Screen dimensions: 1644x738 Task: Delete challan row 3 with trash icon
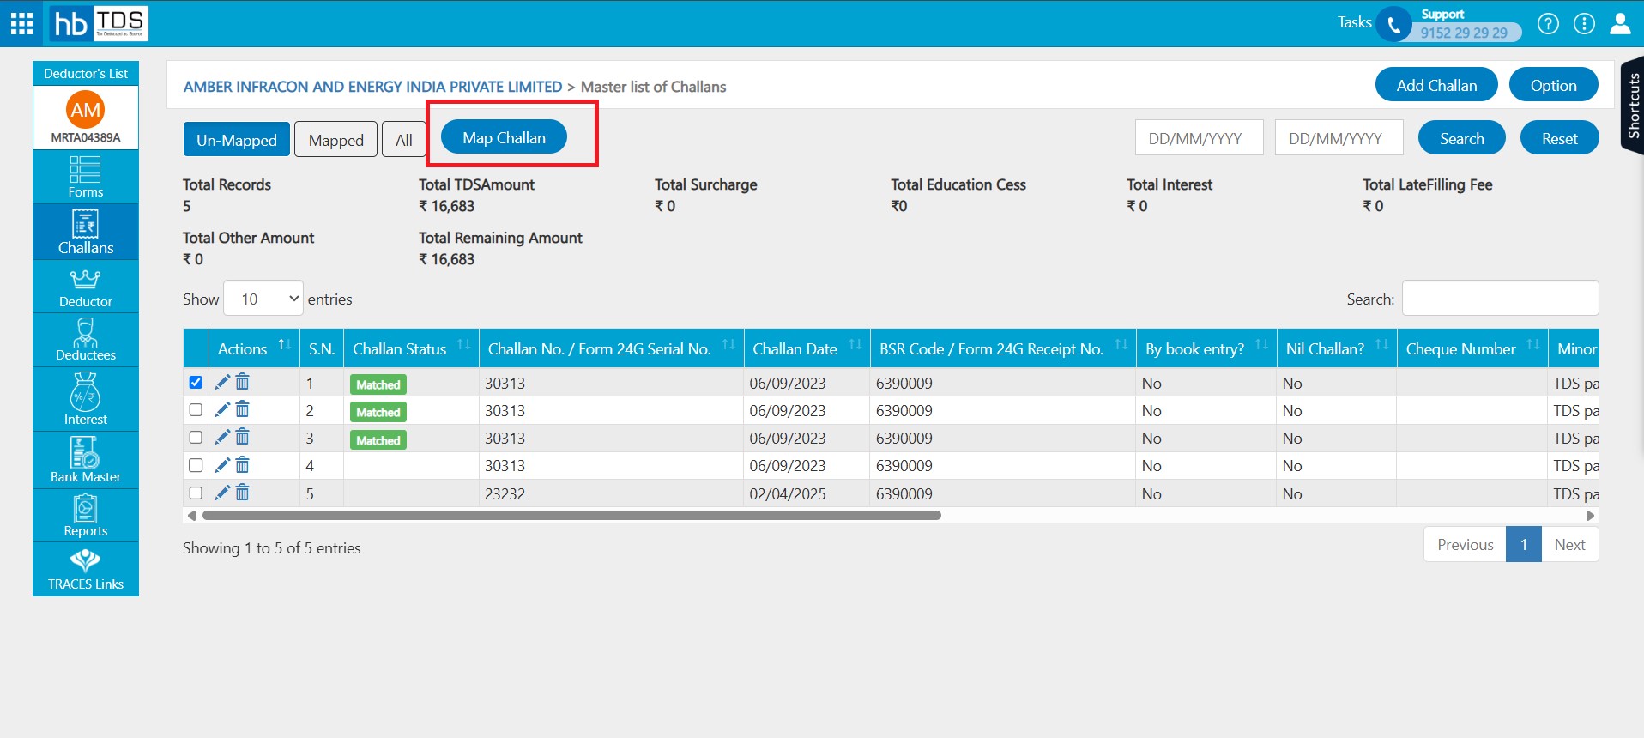click(x=243, y=437)
